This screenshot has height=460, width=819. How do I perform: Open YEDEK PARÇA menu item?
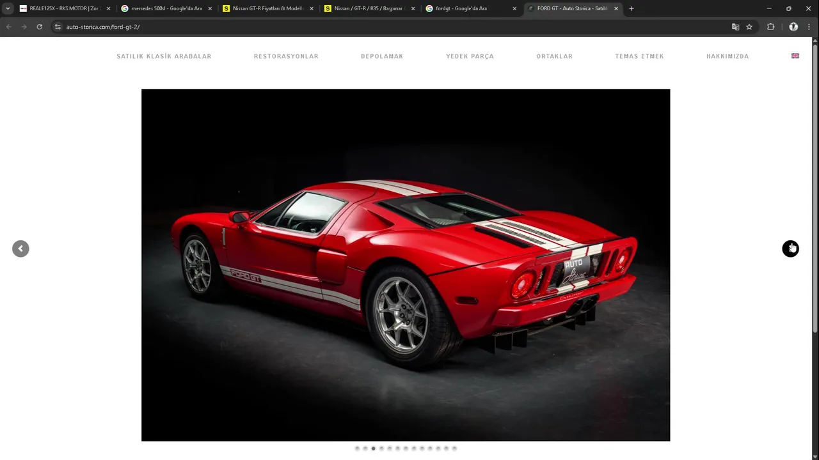click(470, 56)
